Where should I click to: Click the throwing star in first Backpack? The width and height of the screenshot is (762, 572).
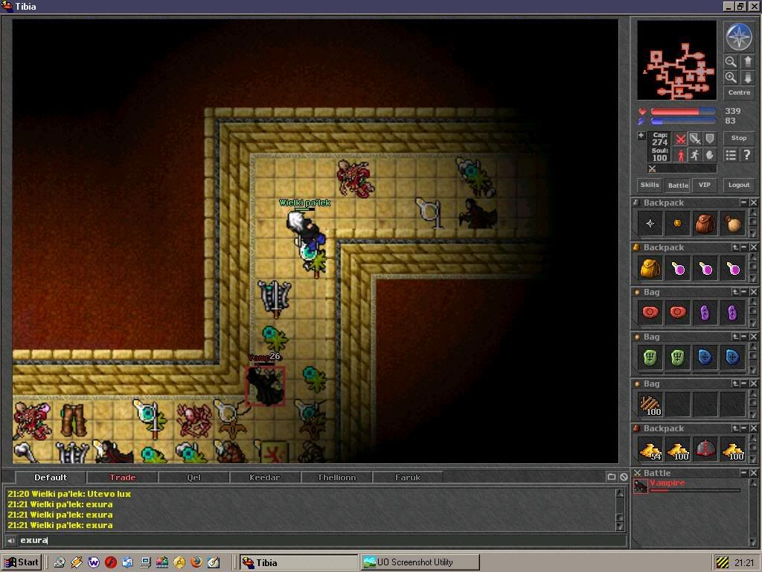[x=650, y=223]
